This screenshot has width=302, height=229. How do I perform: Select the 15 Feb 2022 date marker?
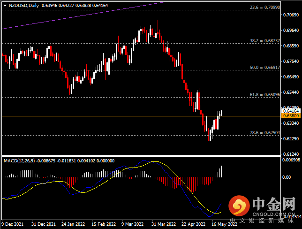coord(102,225)
